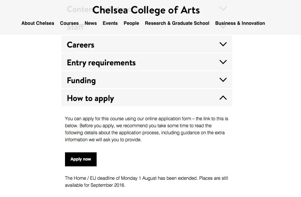Select News in the navigation bar

pos(91,23)
